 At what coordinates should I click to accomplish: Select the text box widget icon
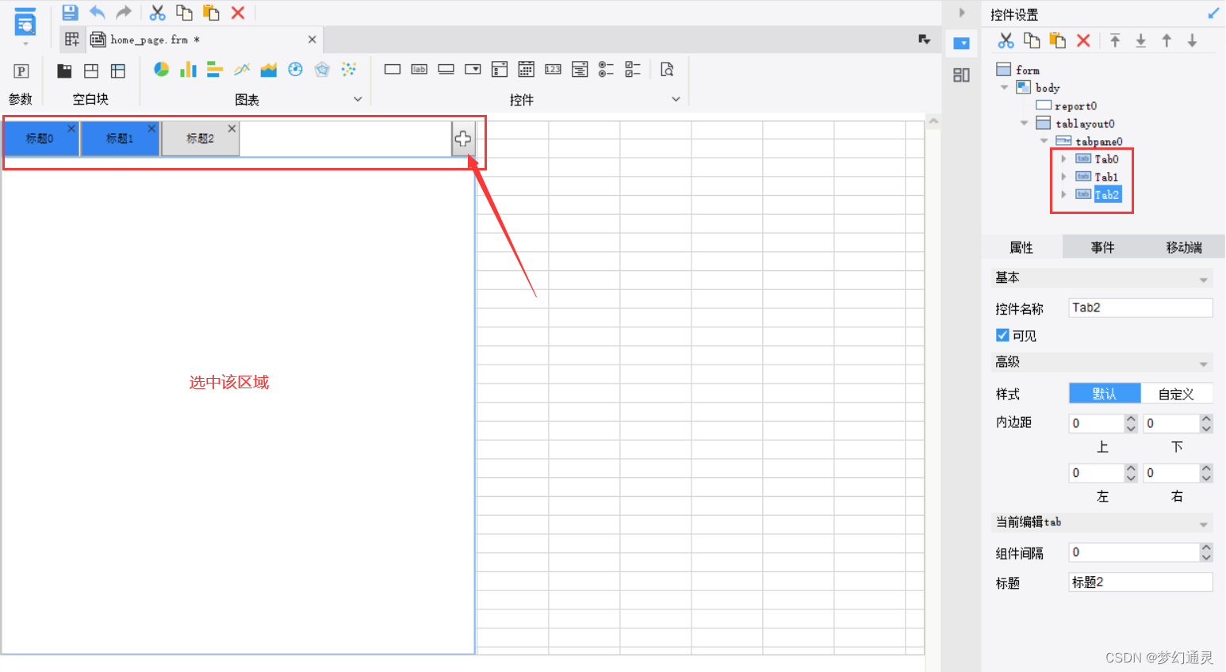pyautogui.click(x=393, y=70)
